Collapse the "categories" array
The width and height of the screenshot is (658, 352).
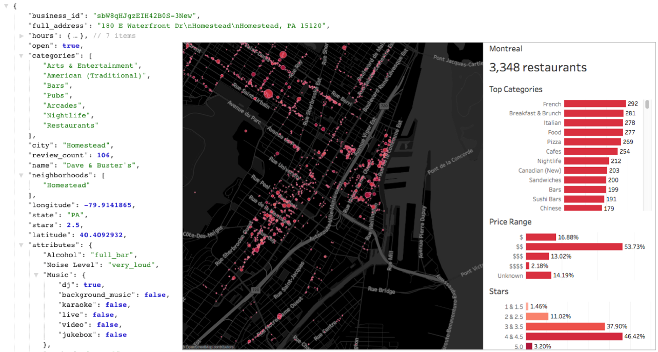tap(22, 56)
